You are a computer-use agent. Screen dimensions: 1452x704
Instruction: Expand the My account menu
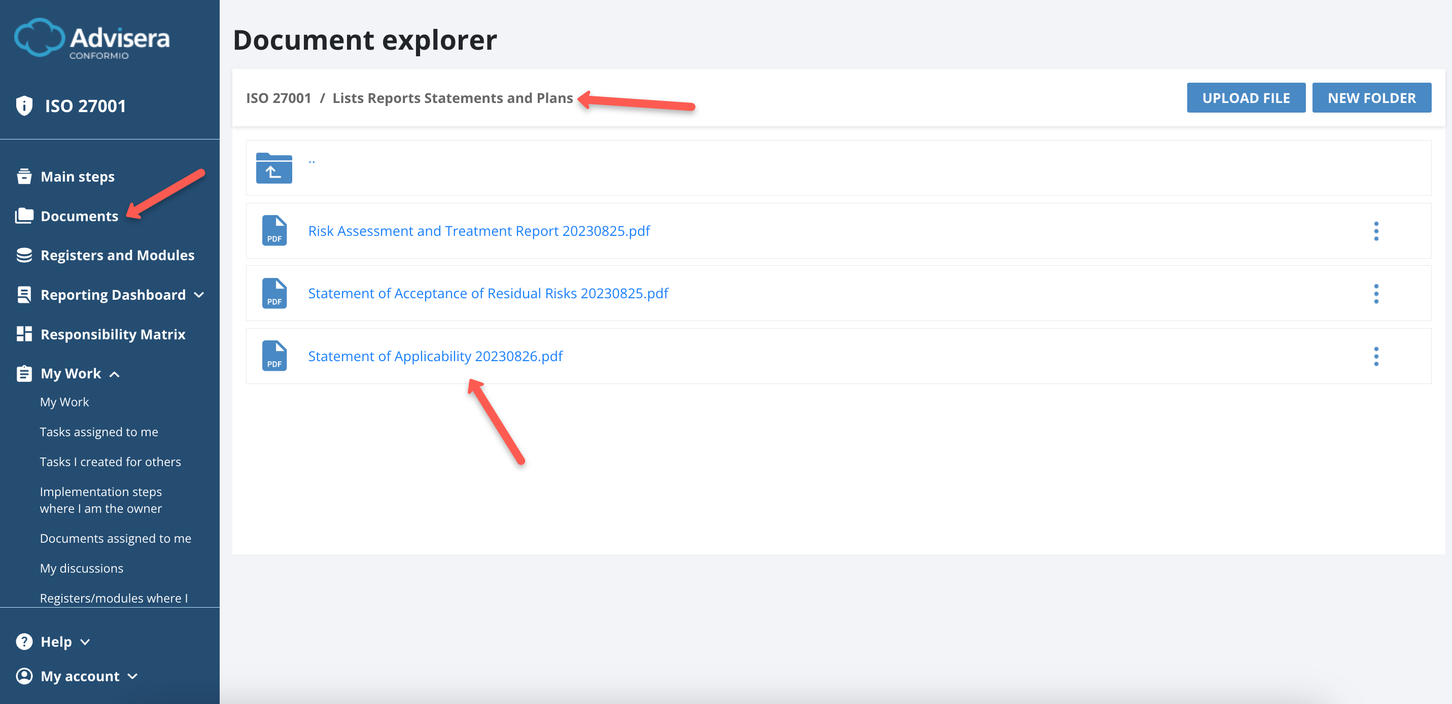[x=132, y=676]
